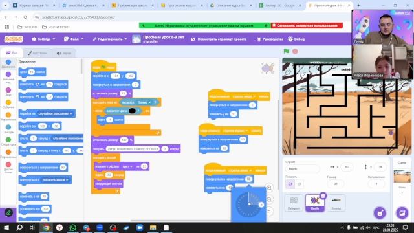Screen dimensions: 414x233
Task: Switch to the Звуки tab
Action: point(63,53)
